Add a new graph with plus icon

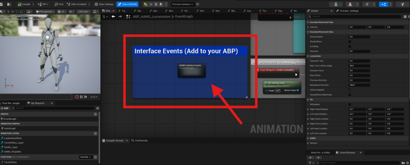pos(95,114)
